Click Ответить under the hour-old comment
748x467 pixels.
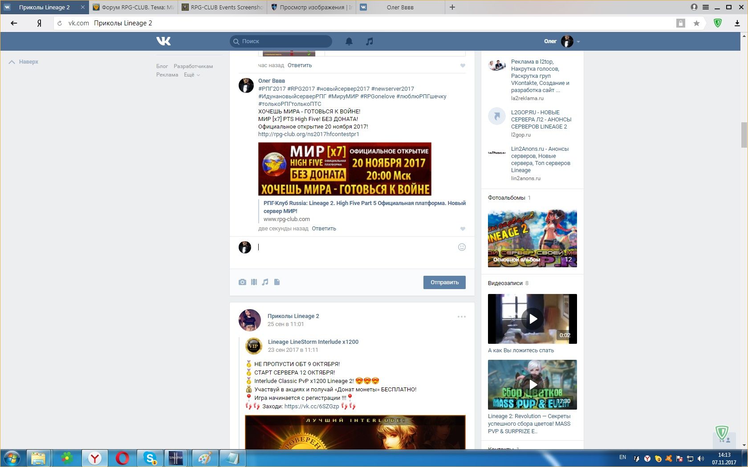tap(300, 65)
